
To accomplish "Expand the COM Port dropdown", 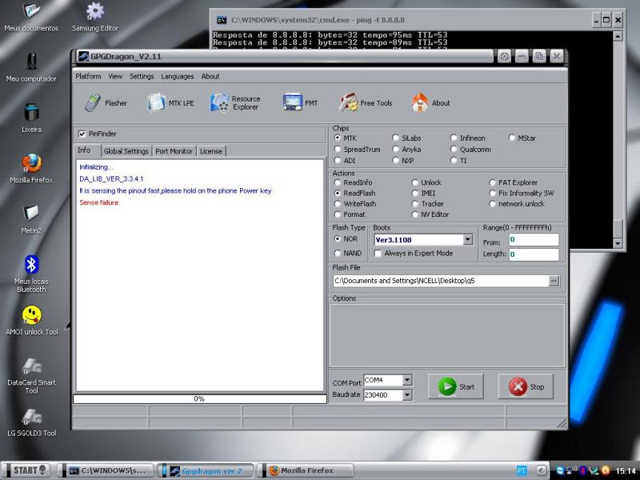I will (x=407, y=381).
